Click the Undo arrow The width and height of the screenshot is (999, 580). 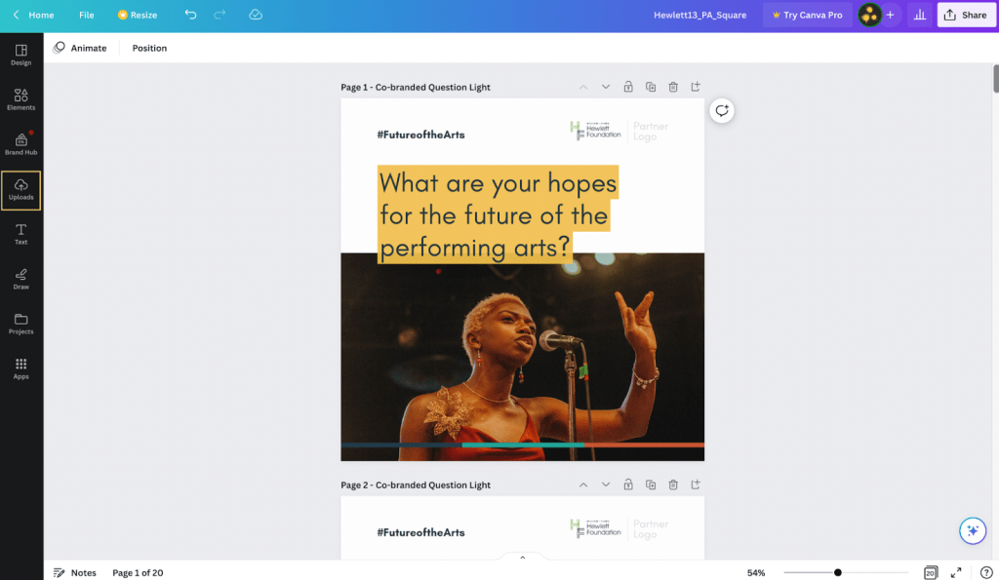pos(190,15)
